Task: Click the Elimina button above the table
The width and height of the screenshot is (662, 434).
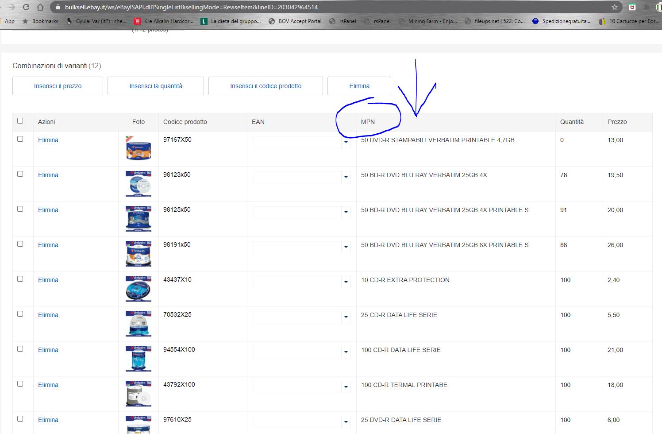Action: point(359,86)
